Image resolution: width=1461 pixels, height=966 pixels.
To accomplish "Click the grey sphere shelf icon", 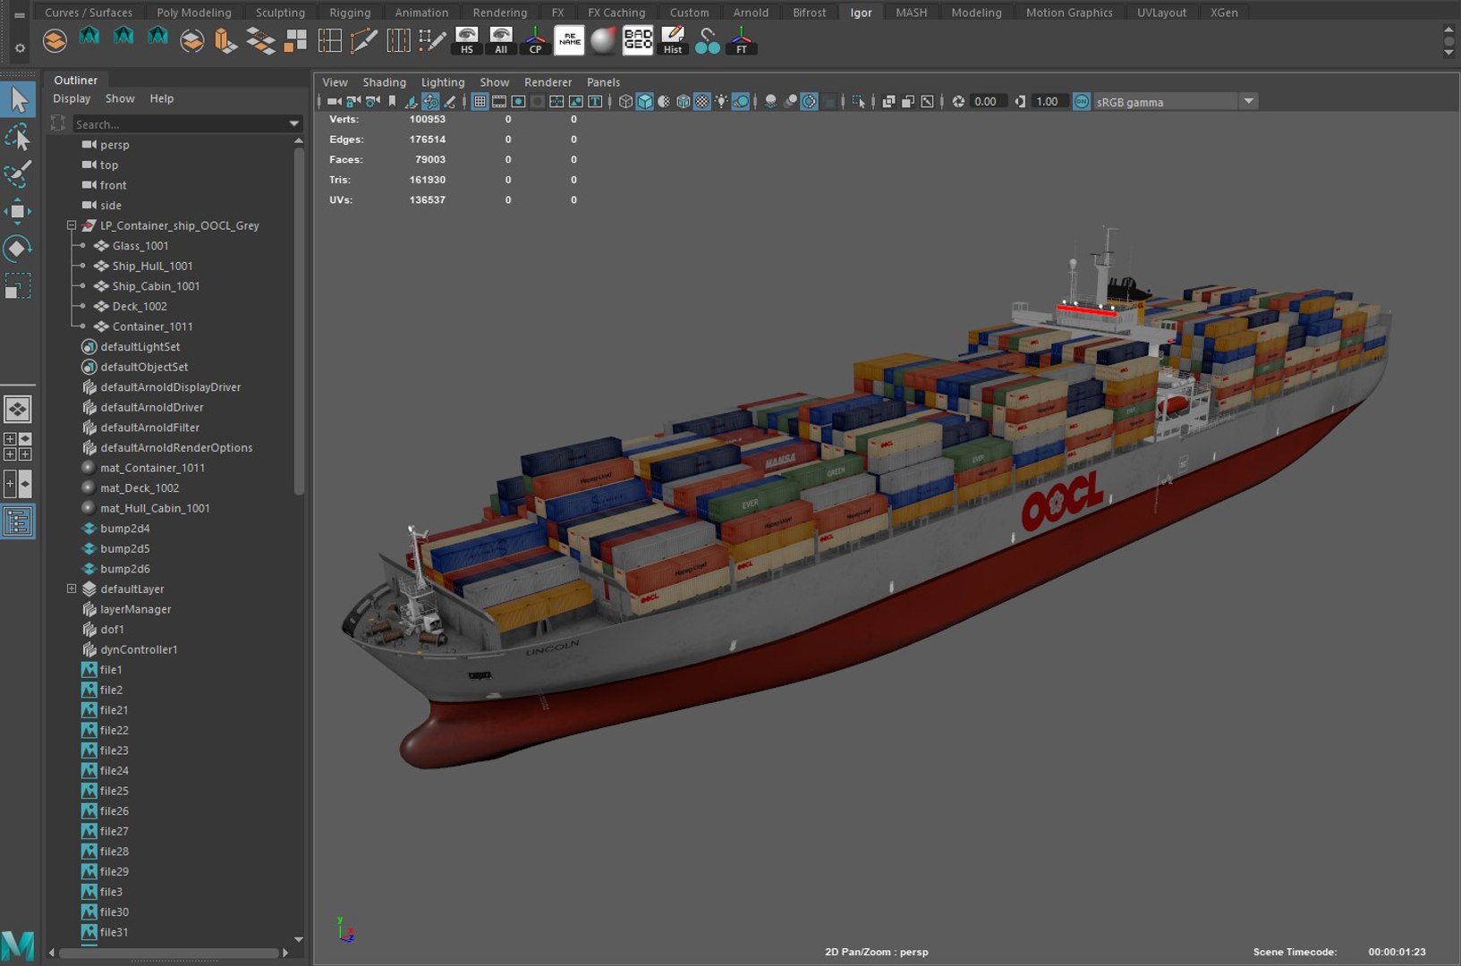I will (604, 40).
